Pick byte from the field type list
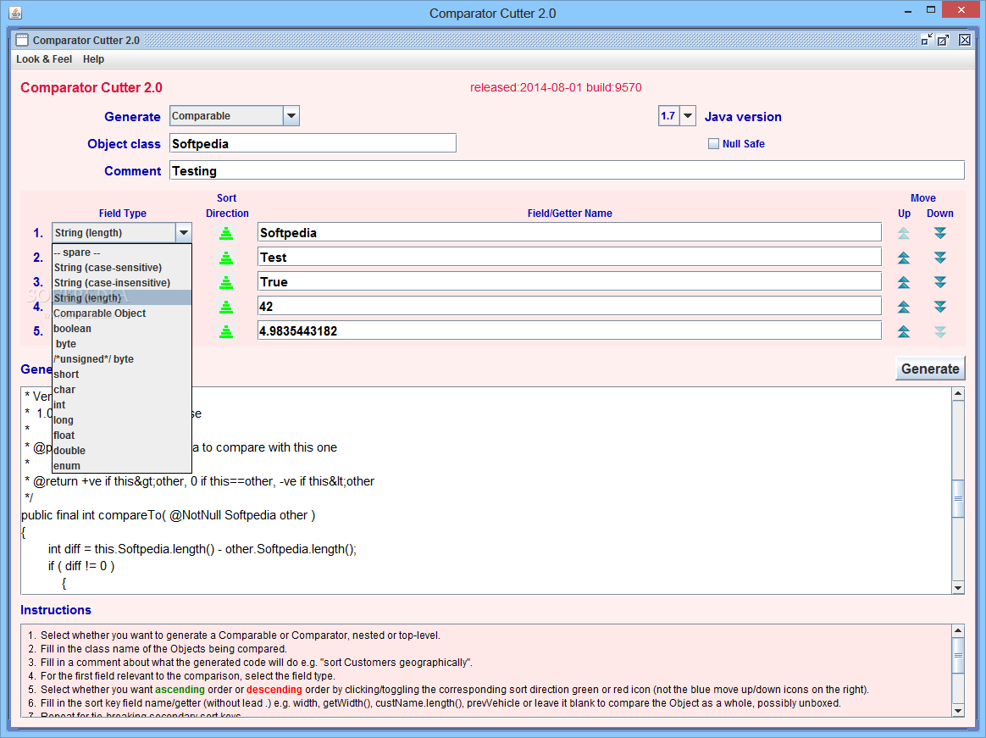The height and width of the screenshot is (738, 986). (x=122, y=343)
